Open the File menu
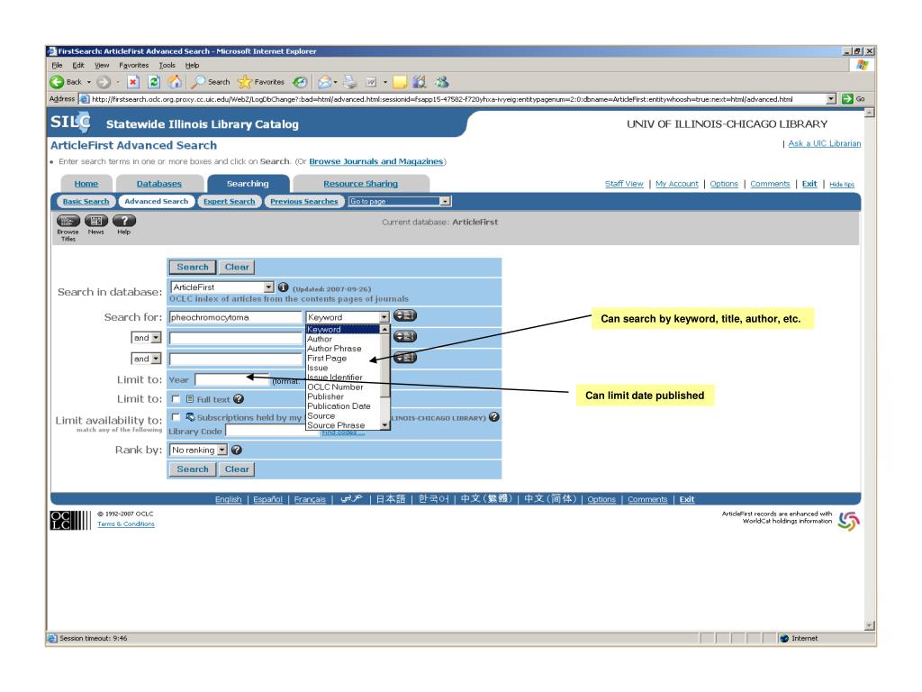Image resolution: width=922 pixels, height=692 pixels. [57, 65]
